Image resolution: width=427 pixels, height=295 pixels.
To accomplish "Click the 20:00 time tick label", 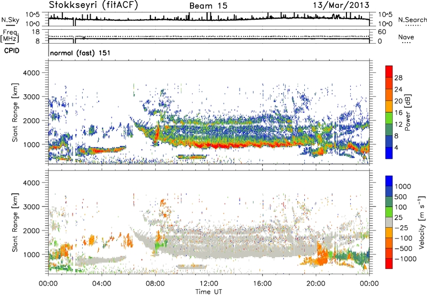I will pyautogui.click(x=315, y=284).
